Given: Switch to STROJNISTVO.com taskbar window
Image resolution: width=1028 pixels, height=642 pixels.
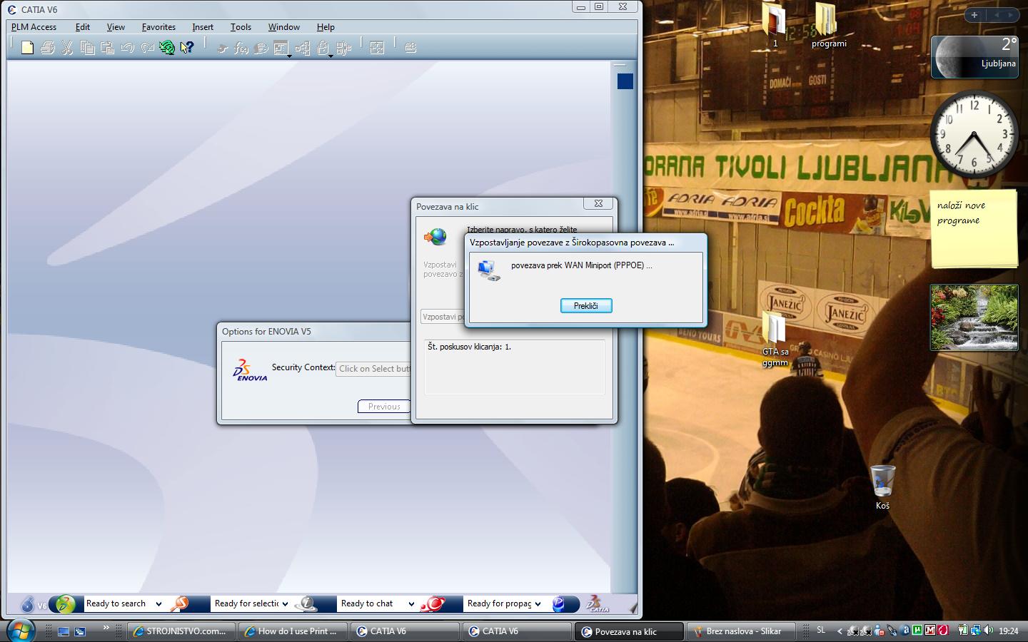Looking at the screenshot, I should point(181,631).
